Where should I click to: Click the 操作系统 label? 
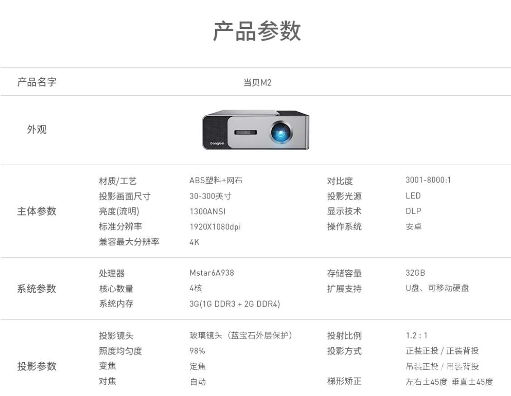(x=344, y=226)
